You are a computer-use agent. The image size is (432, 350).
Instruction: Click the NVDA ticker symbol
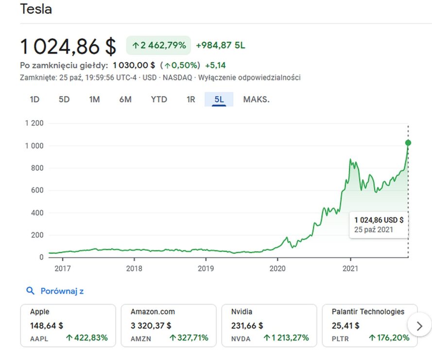pyautogui.click(x=241, y=339)
